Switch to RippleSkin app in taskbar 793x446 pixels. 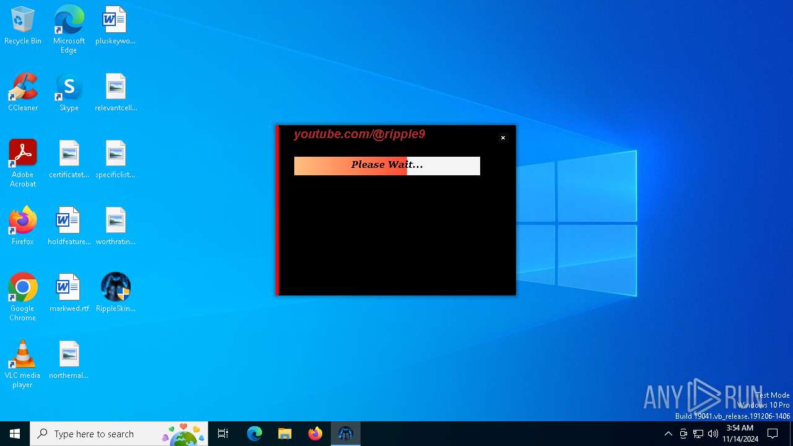346,434
